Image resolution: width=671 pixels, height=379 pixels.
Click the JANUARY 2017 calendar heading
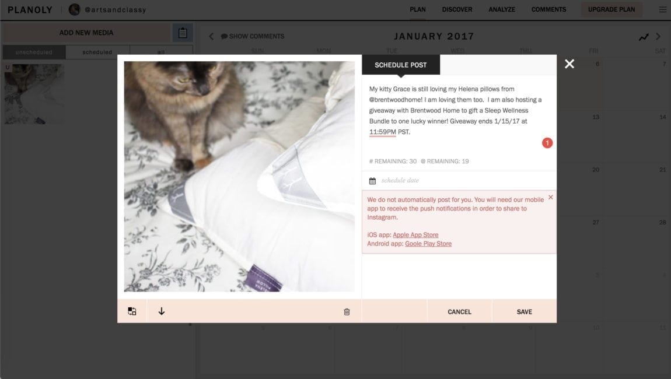(434, 36)
